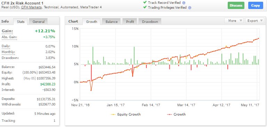The image size is (267, 127).
Task: Click the Trading Privileges Verified text
Action: [x=167, y=8]
